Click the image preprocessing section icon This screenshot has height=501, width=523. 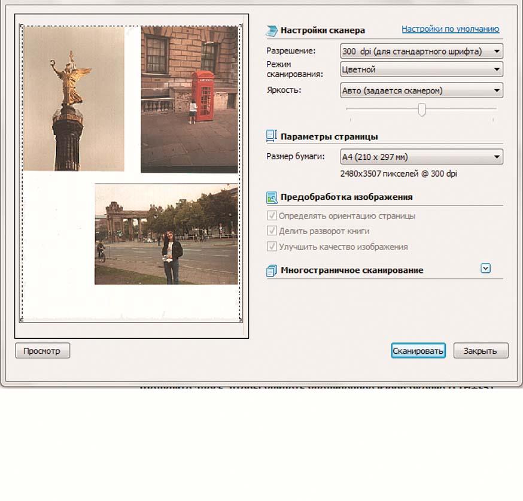(272, 197)
